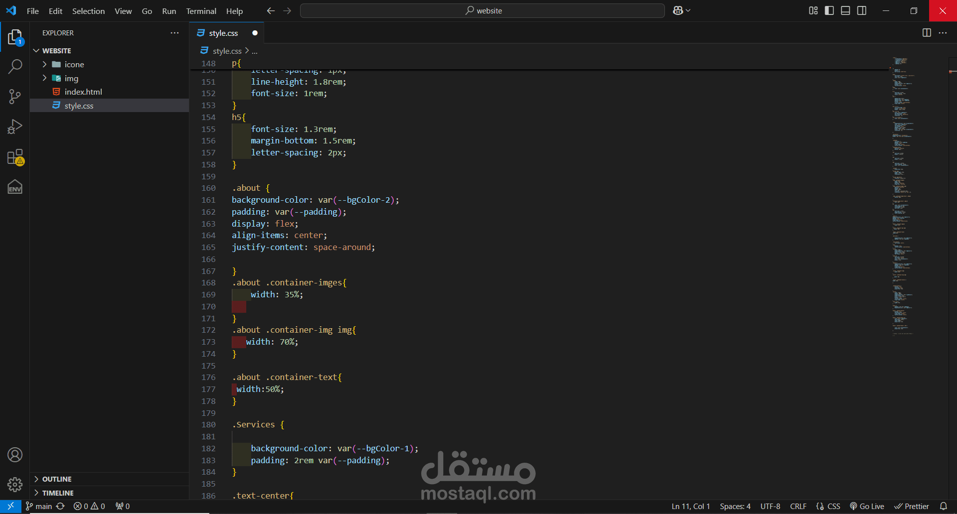Image resolution: width=957 pixels, height=514 pixels.
Task: Click the Split Editor Right icon
Action: pyautogui.click(x=927, y=33)
